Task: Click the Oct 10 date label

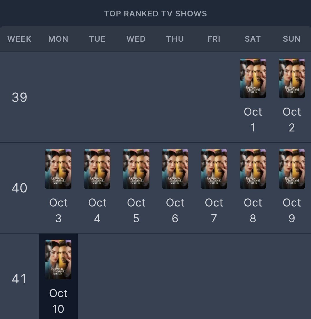Action: pyautogui.click(x=58, y=301)
